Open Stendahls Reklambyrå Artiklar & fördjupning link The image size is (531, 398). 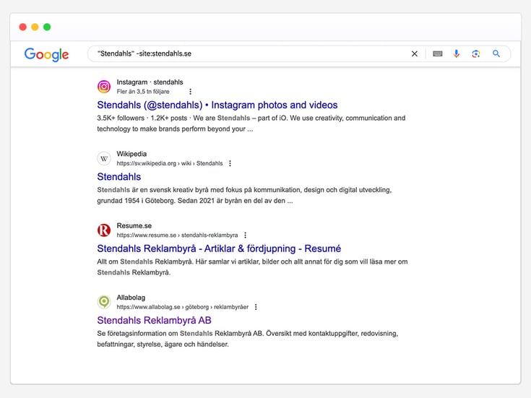click(x=219, y=248)
